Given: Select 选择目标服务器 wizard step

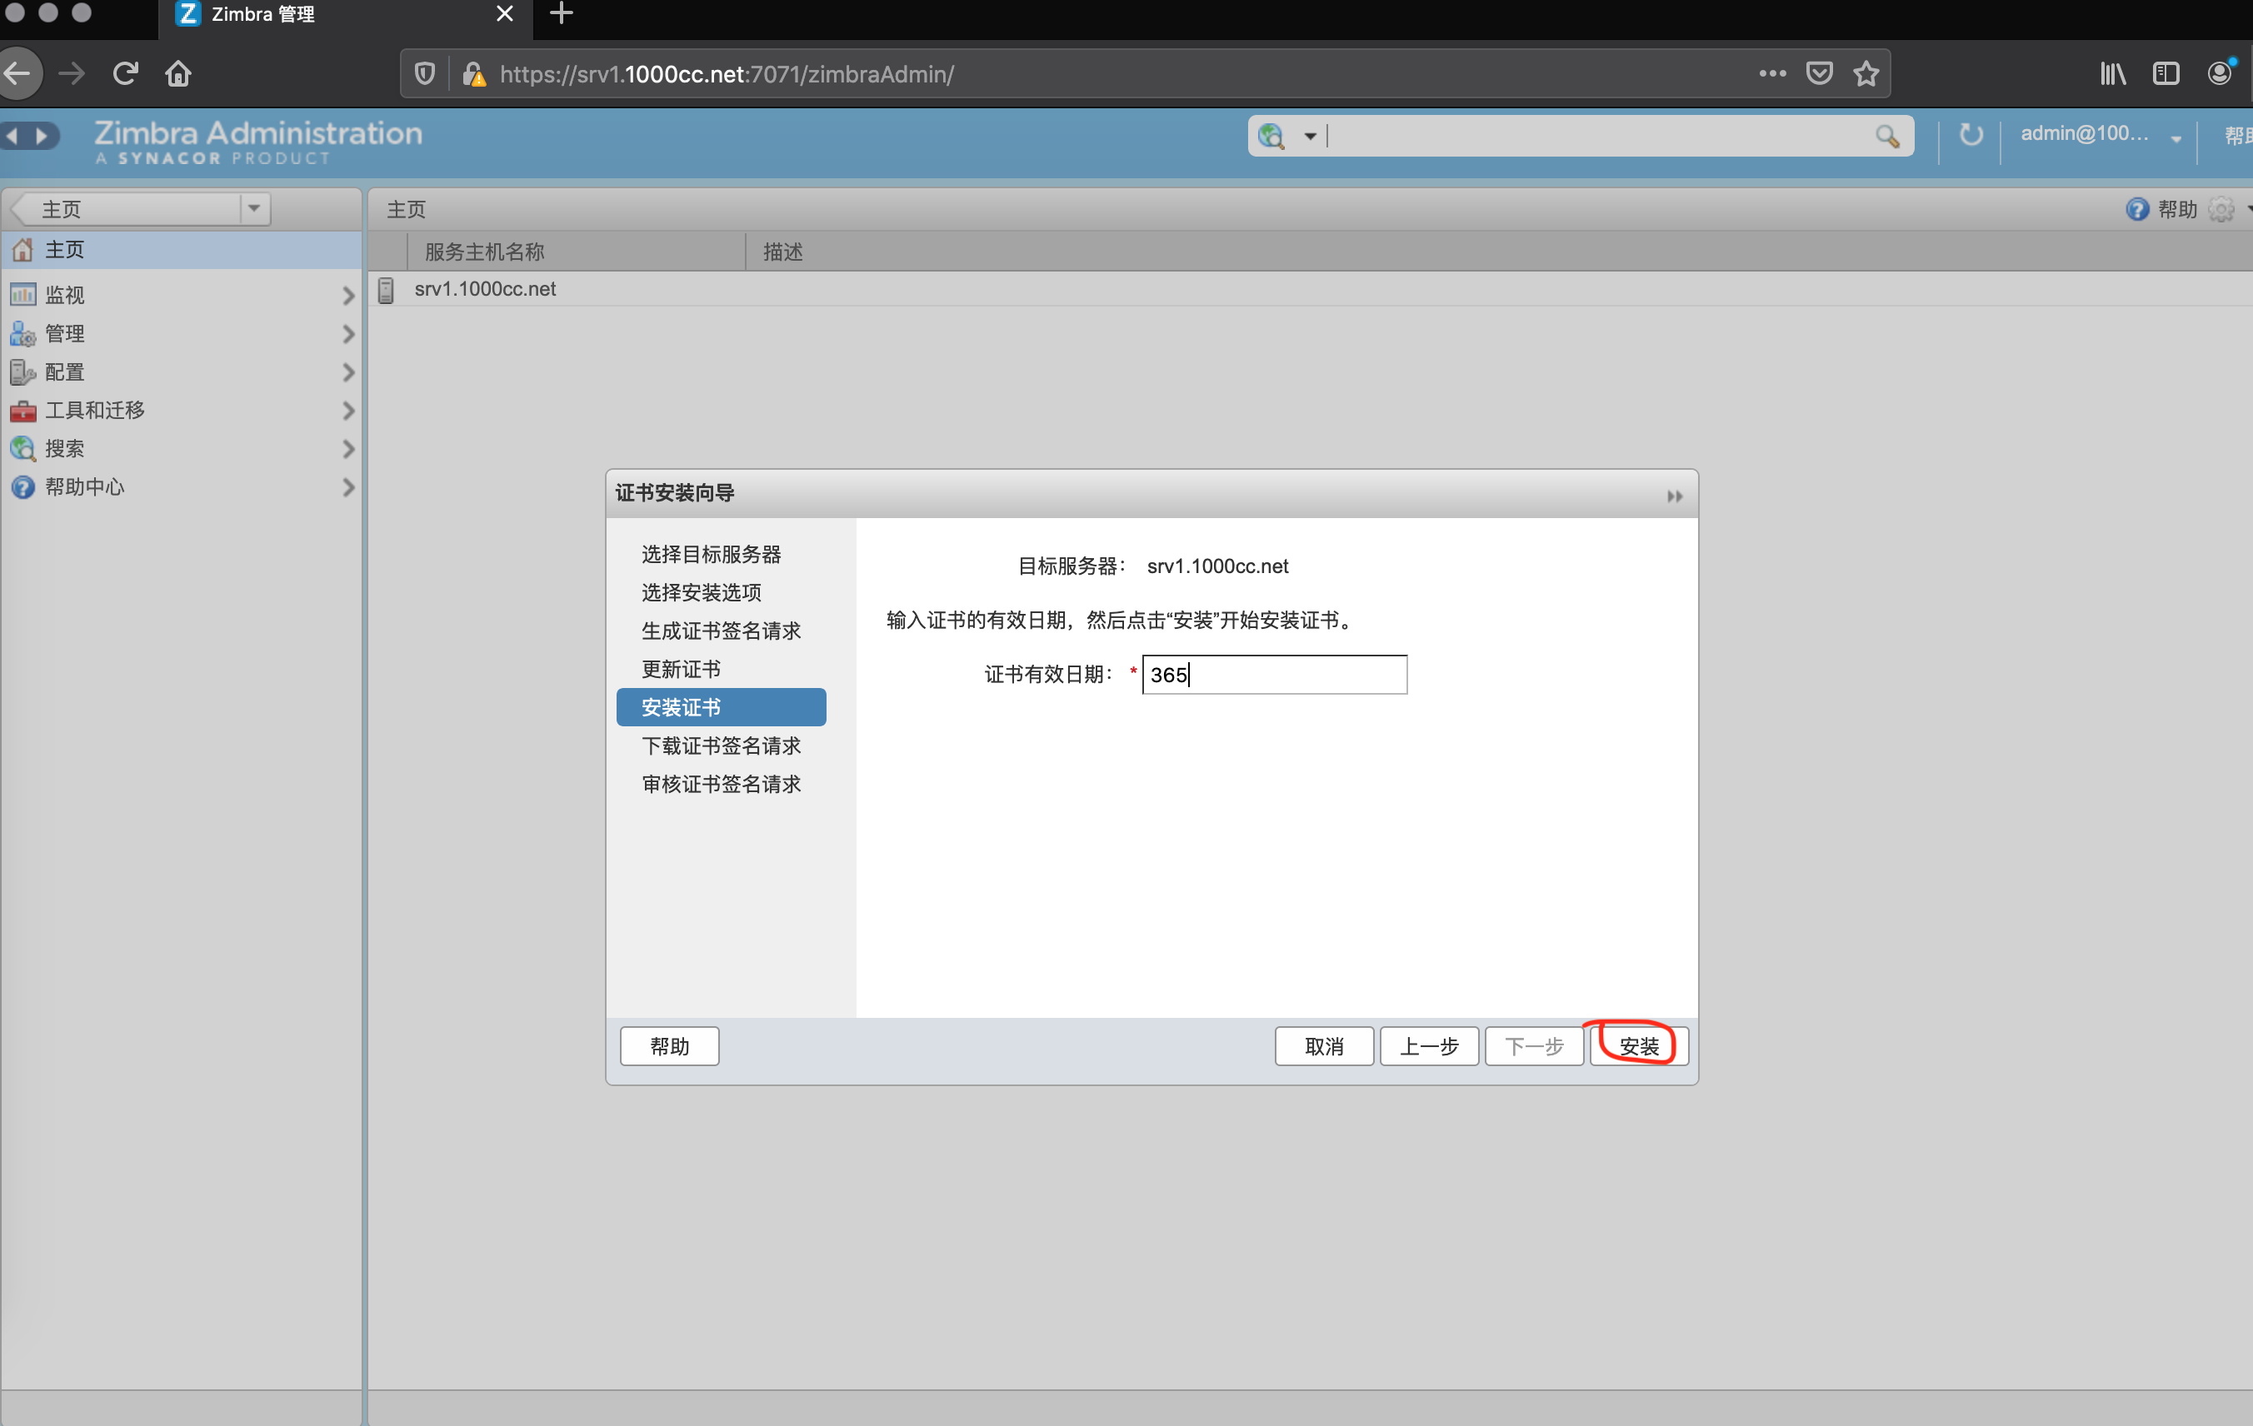Looking at the screenshot, I should (x=710, y=554).
